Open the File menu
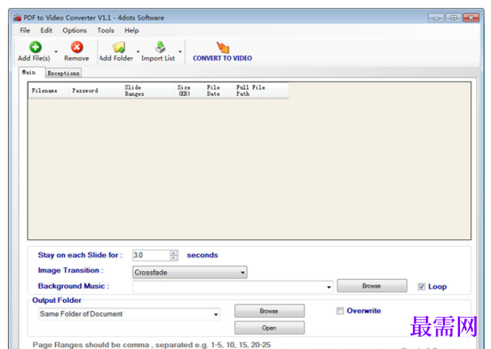 pyautogui.click(x=25, y=30)
